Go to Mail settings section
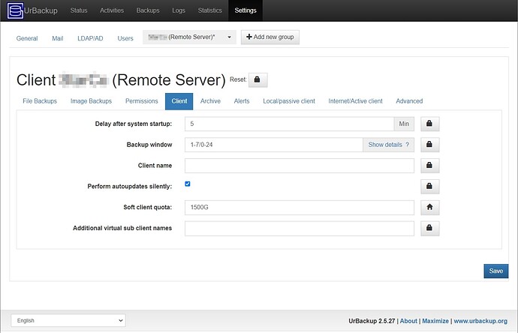Screen dimensions: 518x333 (x=58, y=38)
